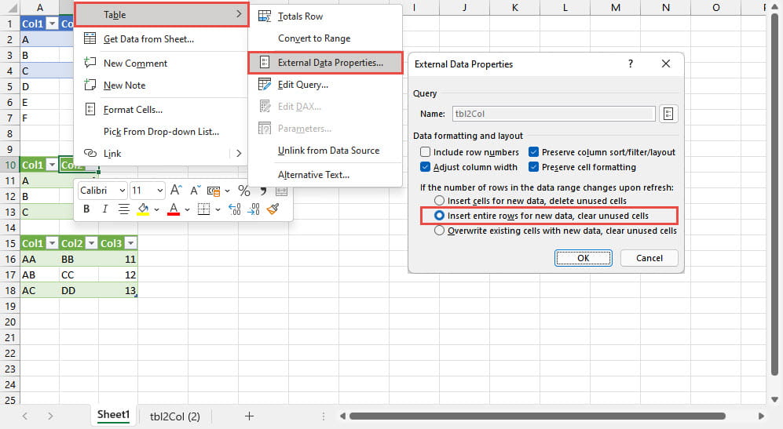Enable Include row numbers checkbox
The height and width of the screenshot is (429, 783).
(426, 152)
